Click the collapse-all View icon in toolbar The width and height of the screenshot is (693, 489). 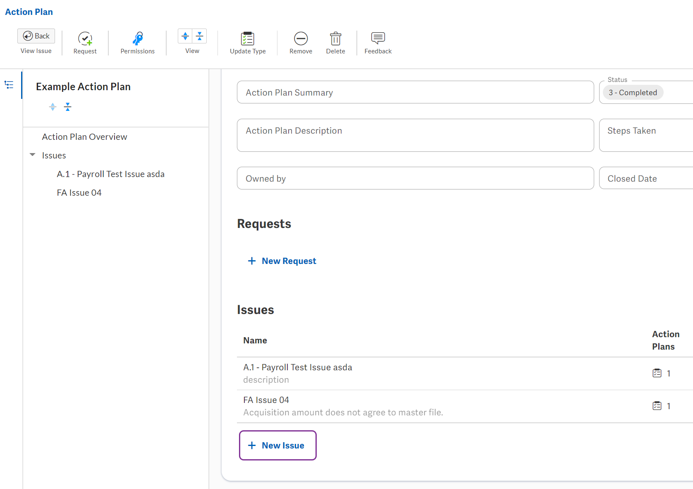199,36
